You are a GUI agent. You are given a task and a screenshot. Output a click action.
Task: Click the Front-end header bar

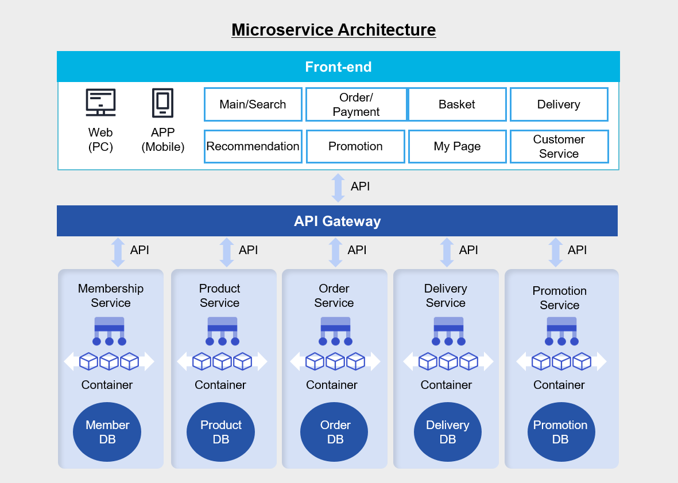click(338, 67)
